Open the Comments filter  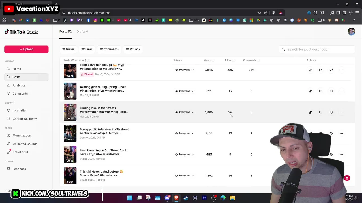(109, 49)
